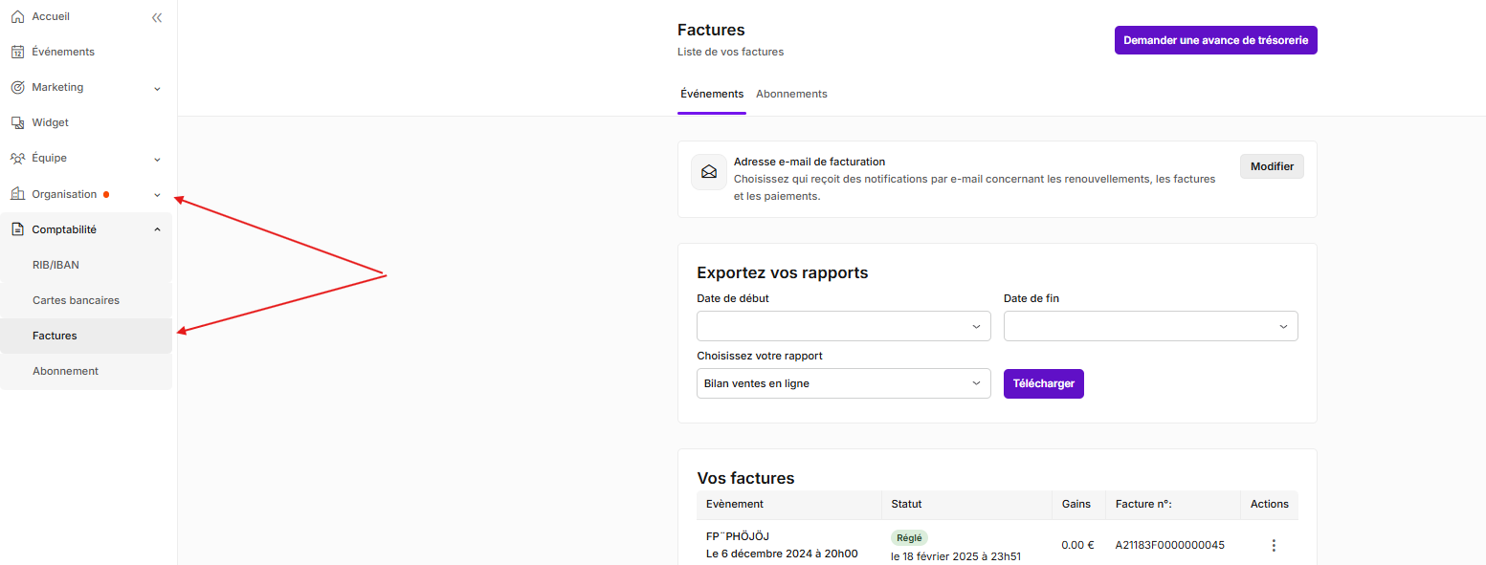Click the Équipe people icon

click(x=17, y=158)
